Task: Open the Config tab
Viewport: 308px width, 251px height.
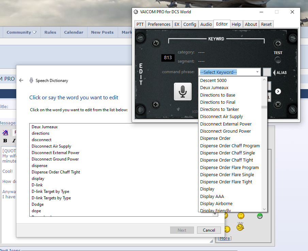Action: tap(190, 24)
